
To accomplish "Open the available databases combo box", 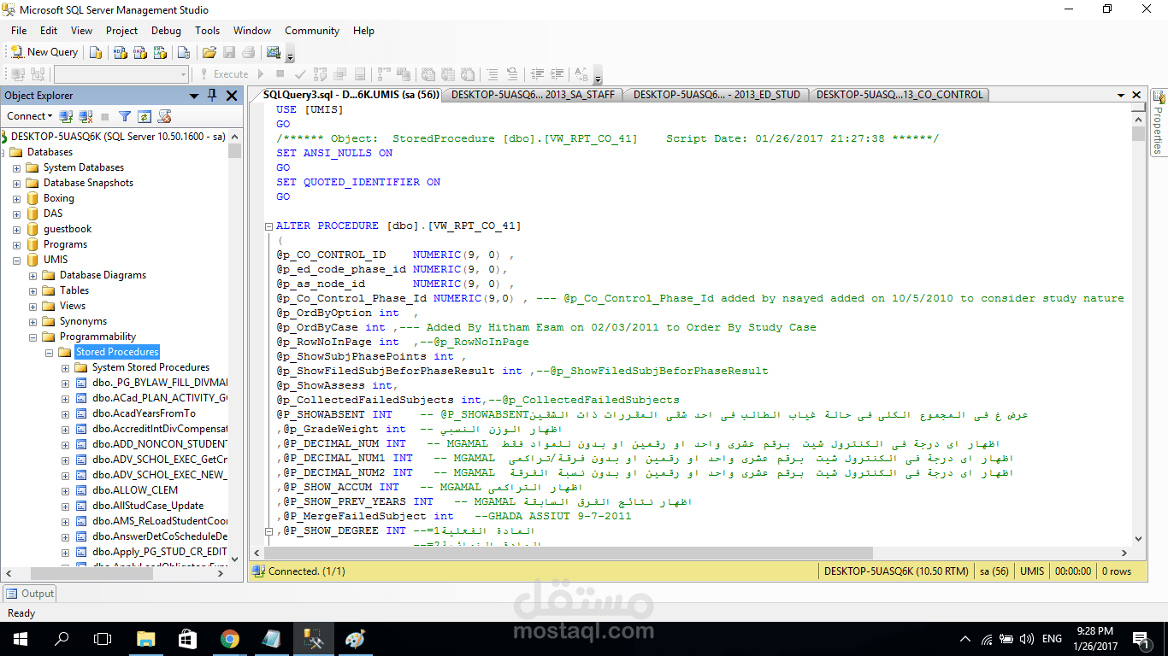I will pyautogui.click(x=121, y=74).
